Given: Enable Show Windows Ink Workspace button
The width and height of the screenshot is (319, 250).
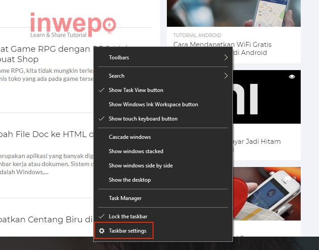Looking at the screenshot, I should click(x=163, y=104).
